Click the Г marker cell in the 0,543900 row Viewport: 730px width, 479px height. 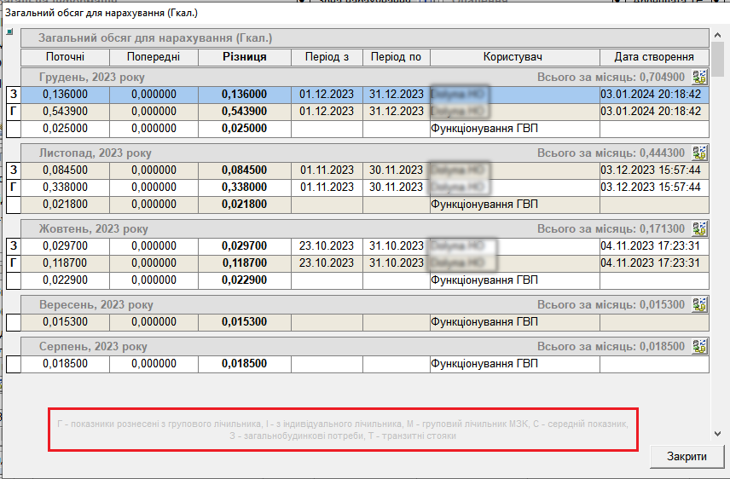coord(14,112)
